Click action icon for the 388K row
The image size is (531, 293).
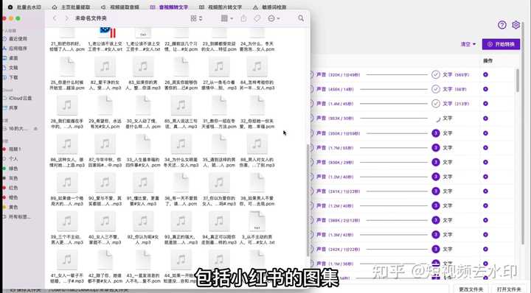click(485, 220)
